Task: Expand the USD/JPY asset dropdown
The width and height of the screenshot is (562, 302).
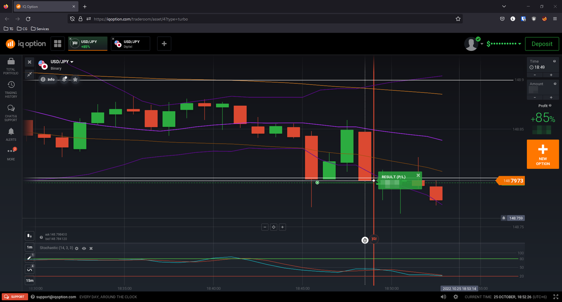Action: (72, 62)
